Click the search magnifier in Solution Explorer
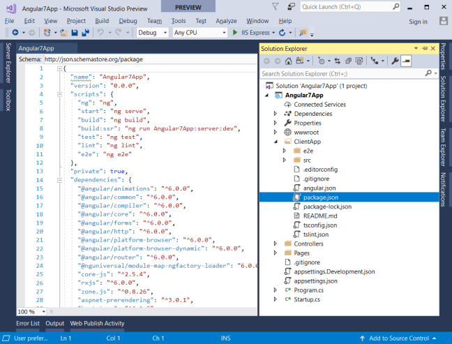Viewport: 452px width, 344px height. 428,73
